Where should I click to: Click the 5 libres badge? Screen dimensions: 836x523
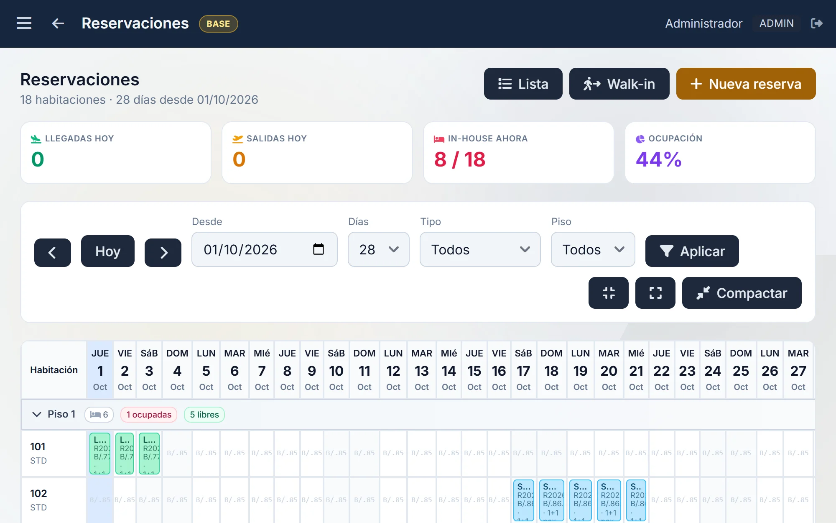point(204,415)
